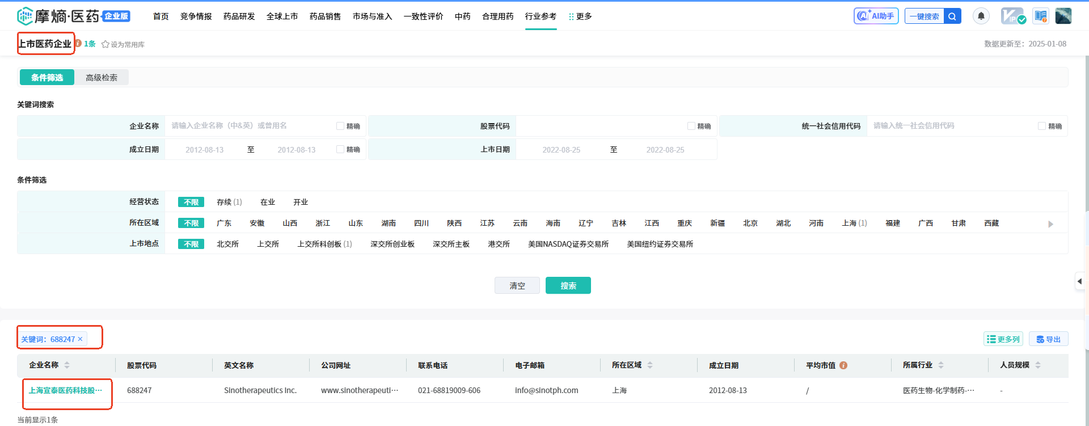This screenshot has width=1089, height=426.
Task: Open the AI助手 button
Action: tap(876, 16)
